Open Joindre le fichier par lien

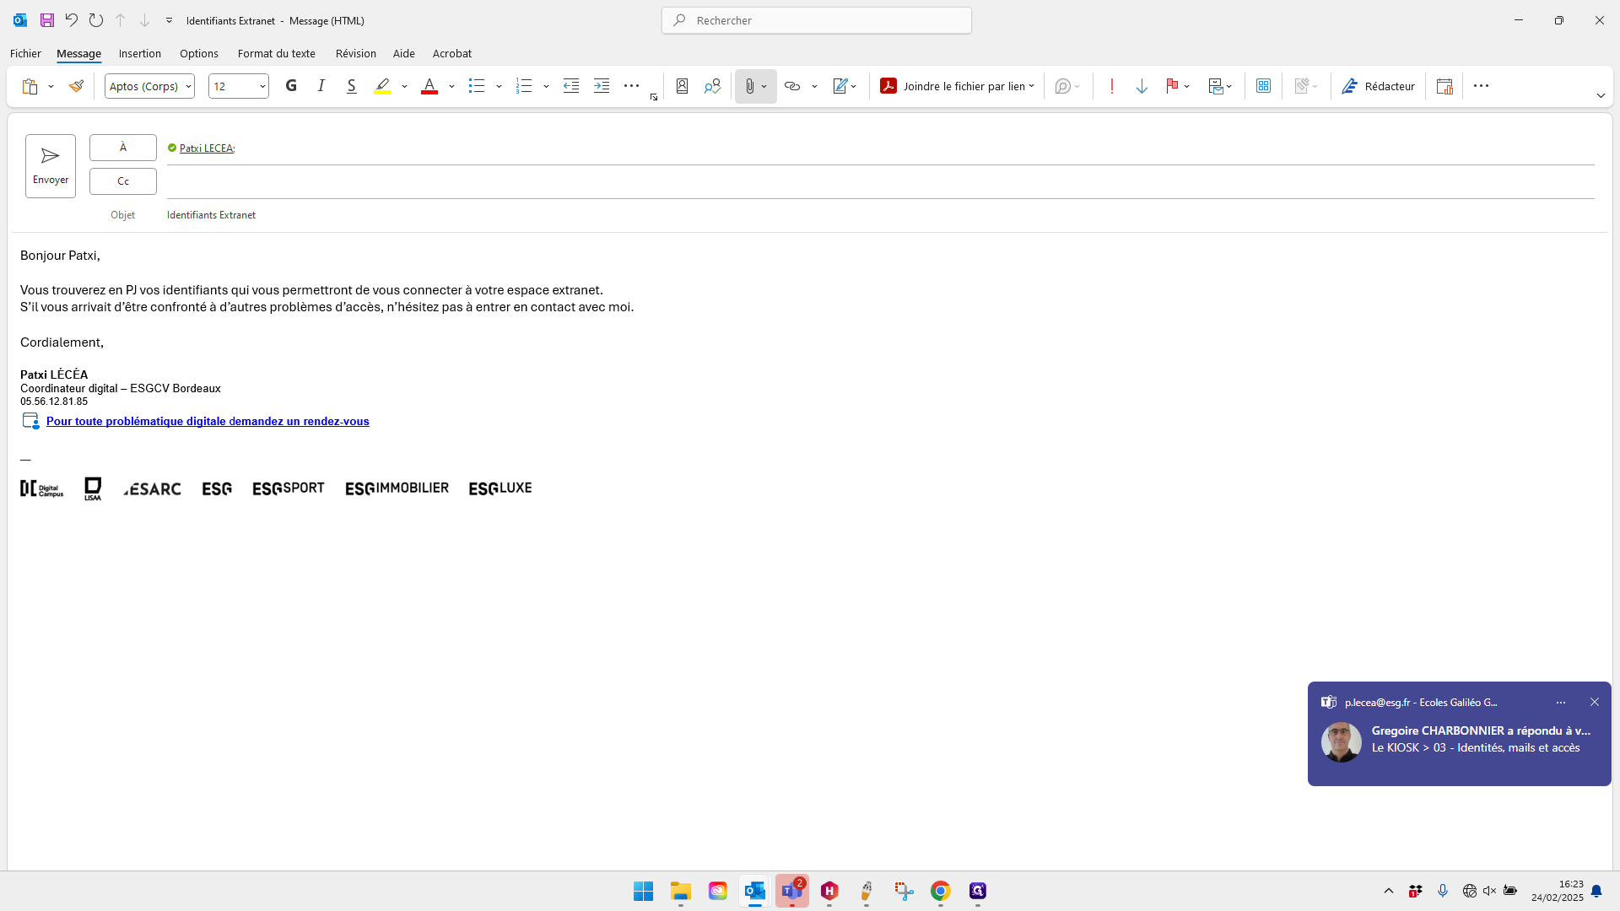[957, 86]
